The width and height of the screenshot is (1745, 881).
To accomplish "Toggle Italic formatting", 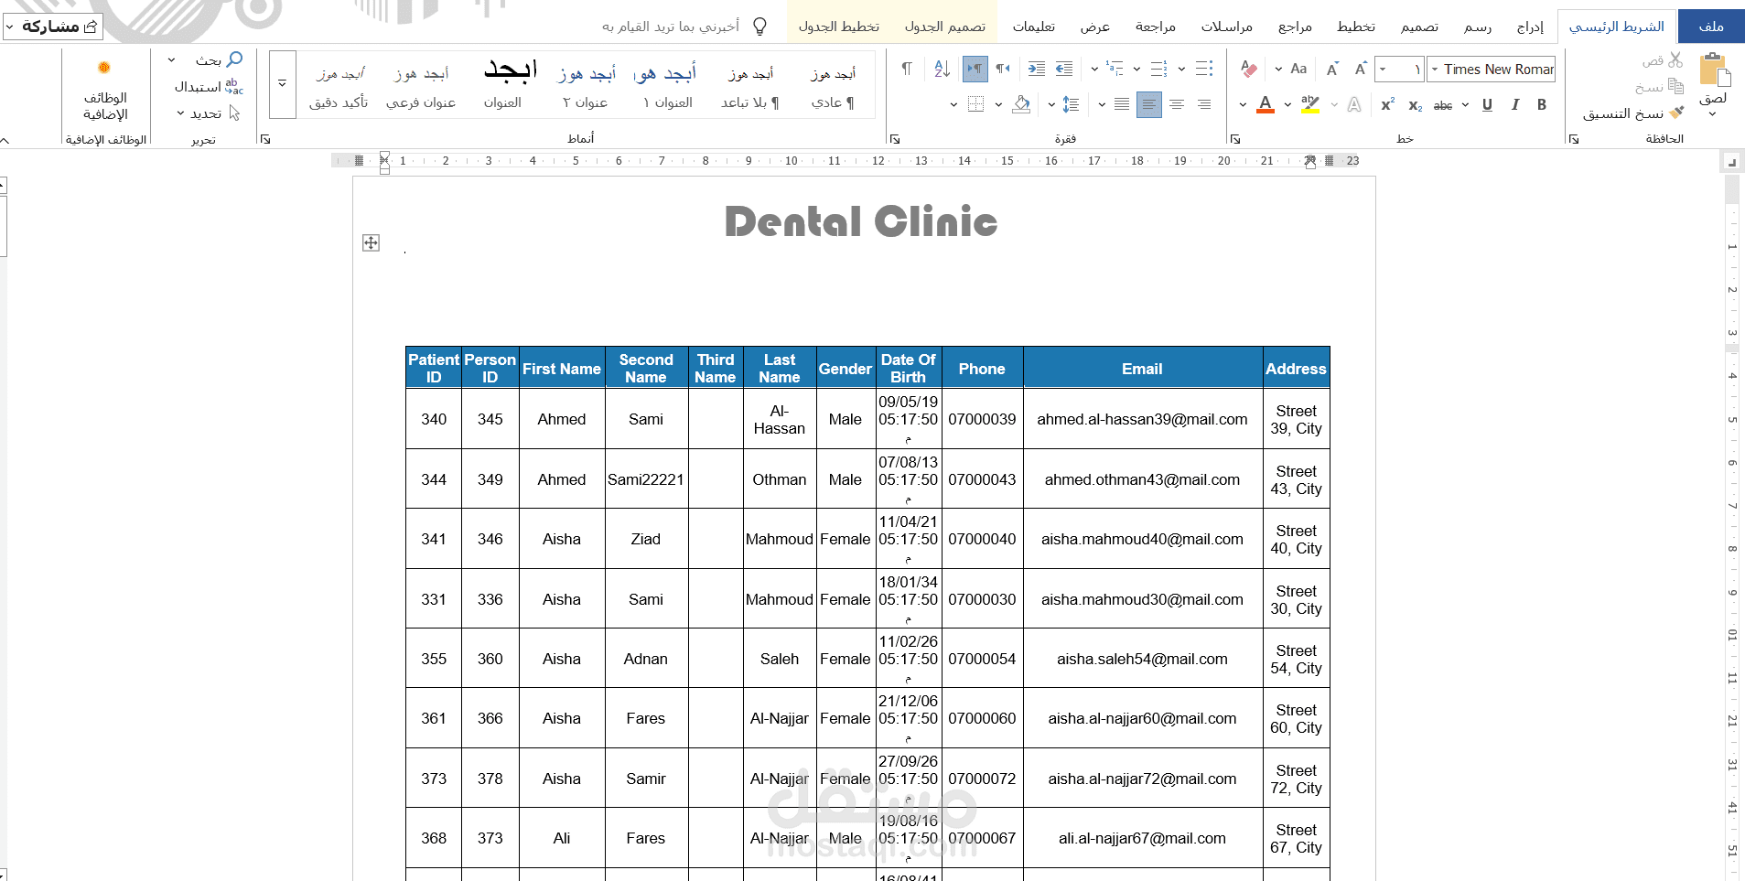I will pos(1515,104).
